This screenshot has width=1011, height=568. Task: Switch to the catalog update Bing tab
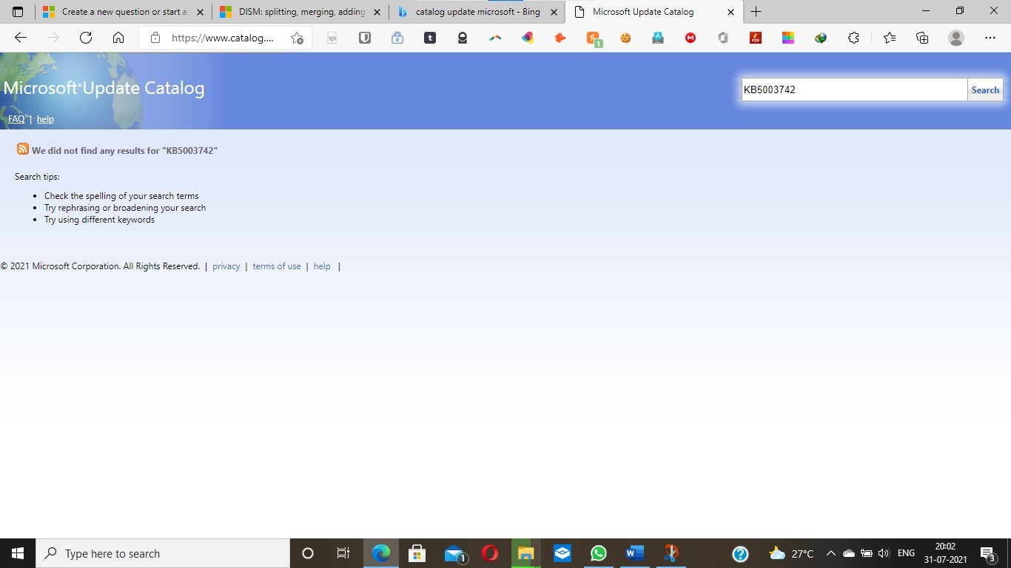click(477, 12)
